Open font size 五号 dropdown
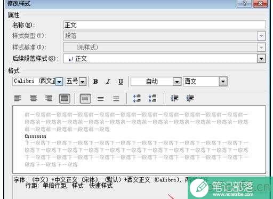Image resolution: width=273 pixels, height=199 pixels. 83,82
